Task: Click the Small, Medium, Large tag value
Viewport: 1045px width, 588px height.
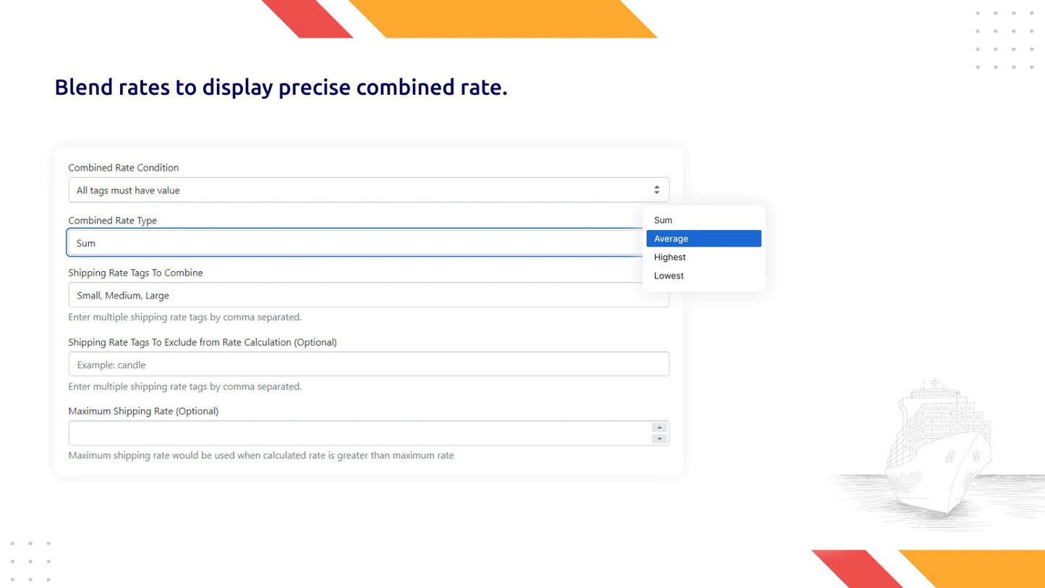Action: pos(123,295)
